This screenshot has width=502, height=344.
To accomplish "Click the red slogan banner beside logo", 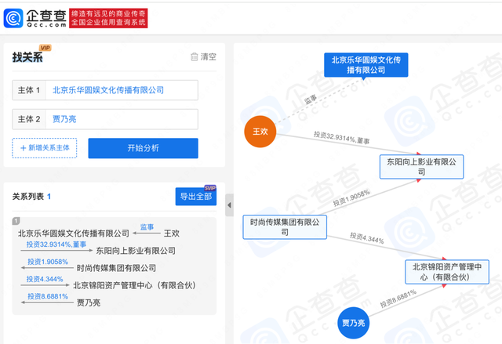I will point(108,18).
